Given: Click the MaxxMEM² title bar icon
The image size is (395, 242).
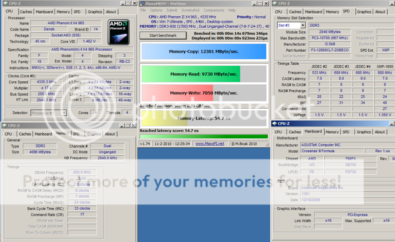Looking at the screenshot, I should click(142, 3).
